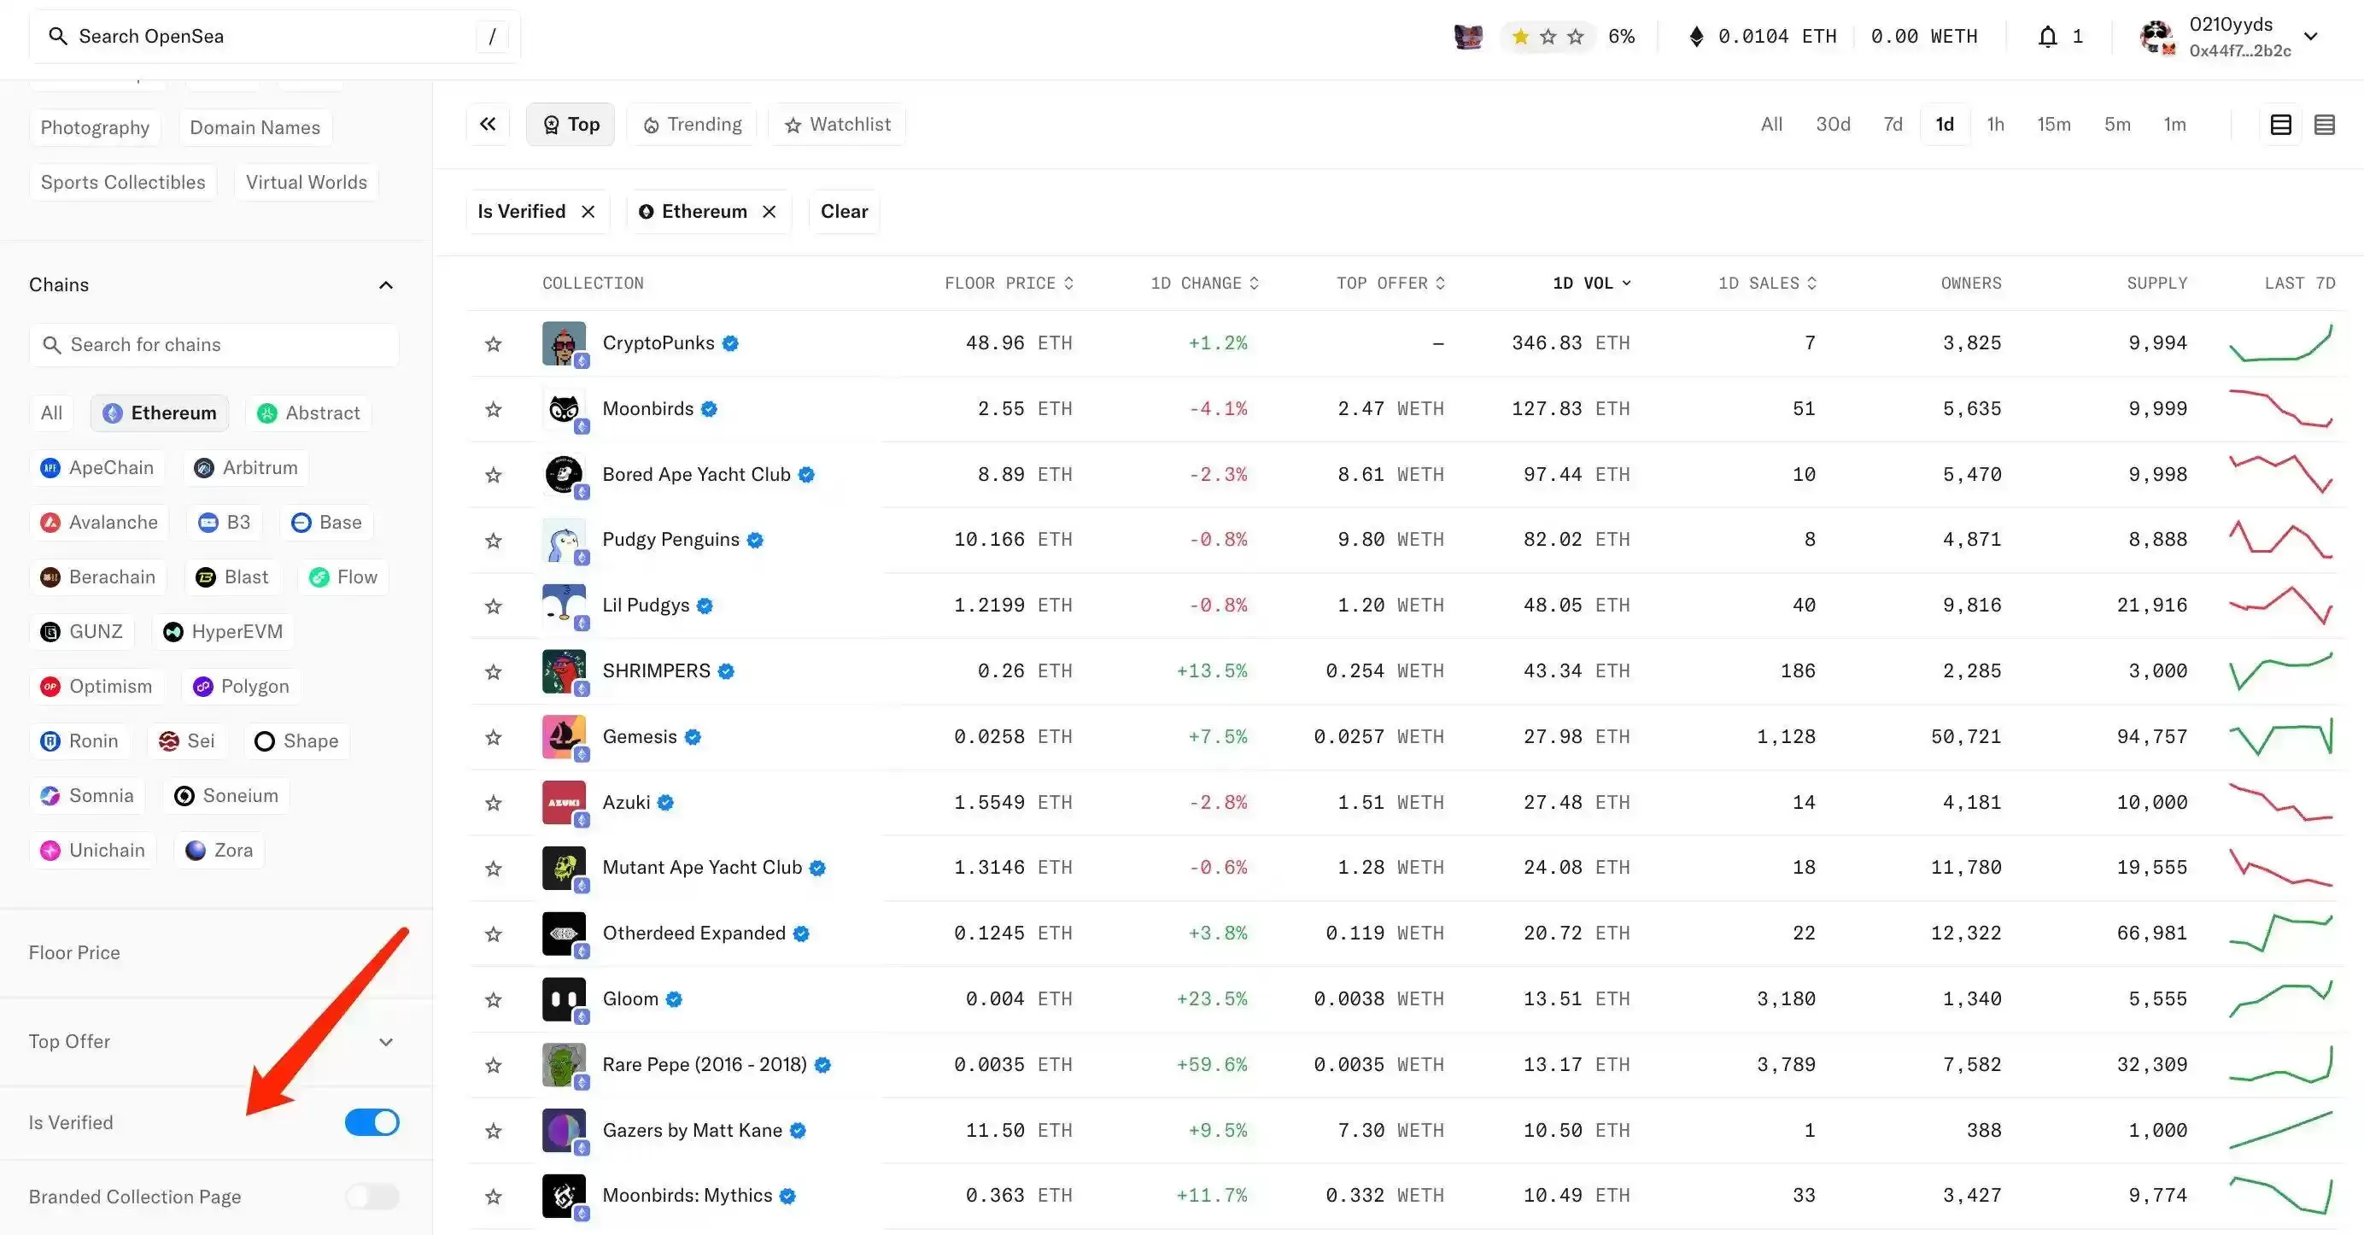The height and width of the screenshot is (1235, 2364).
Task: Open the account dropdown chevron
Action: tap(2311, 37)
